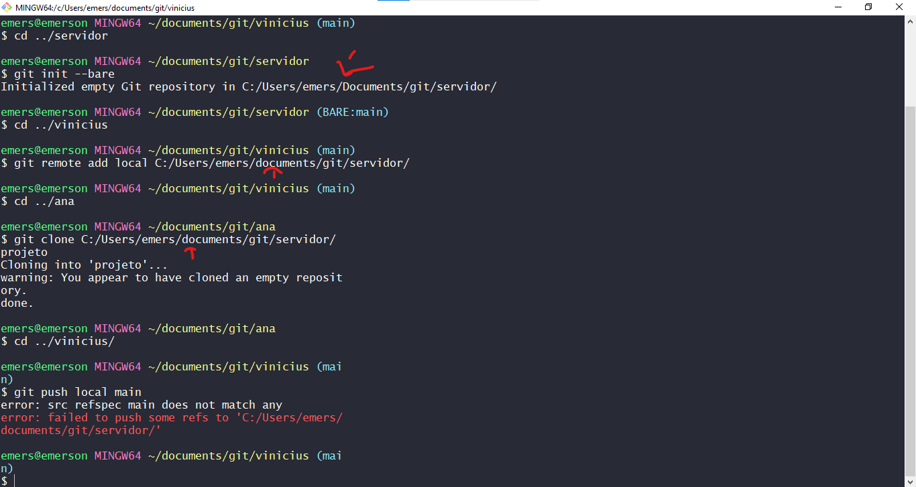
Task: Restore down the MINGW64 terminal window
Action: click(869, 7)
